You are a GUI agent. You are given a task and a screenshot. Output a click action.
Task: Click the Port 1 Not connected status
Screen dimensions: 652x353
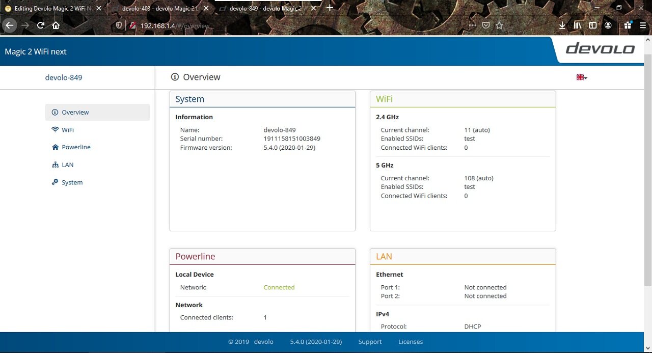click(485, 287)
